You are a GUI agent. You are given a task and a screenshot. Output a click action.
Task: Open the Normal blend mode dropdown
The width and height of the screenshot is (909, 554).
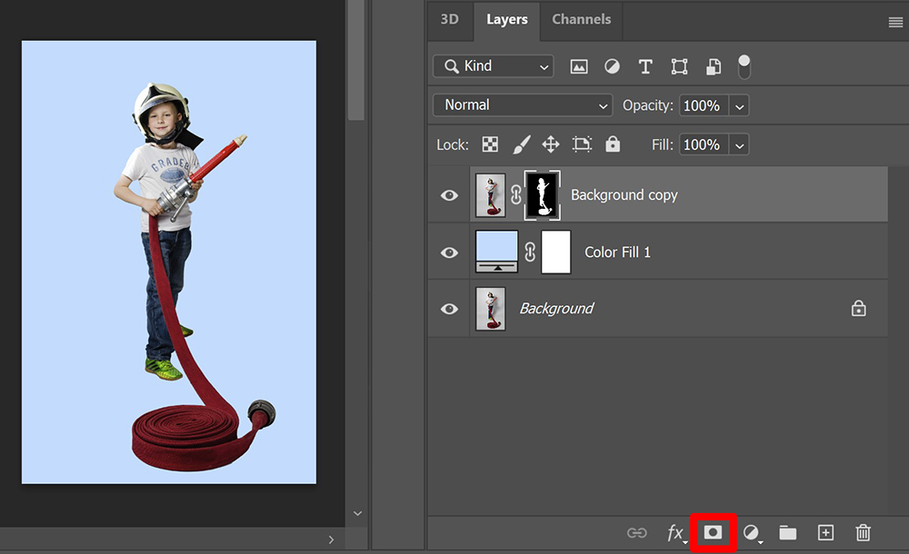point(523,105)
